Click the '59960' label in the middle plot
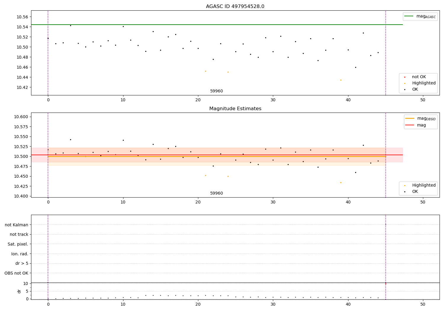The width and height of the screenshot is (444, 311). 216,193
